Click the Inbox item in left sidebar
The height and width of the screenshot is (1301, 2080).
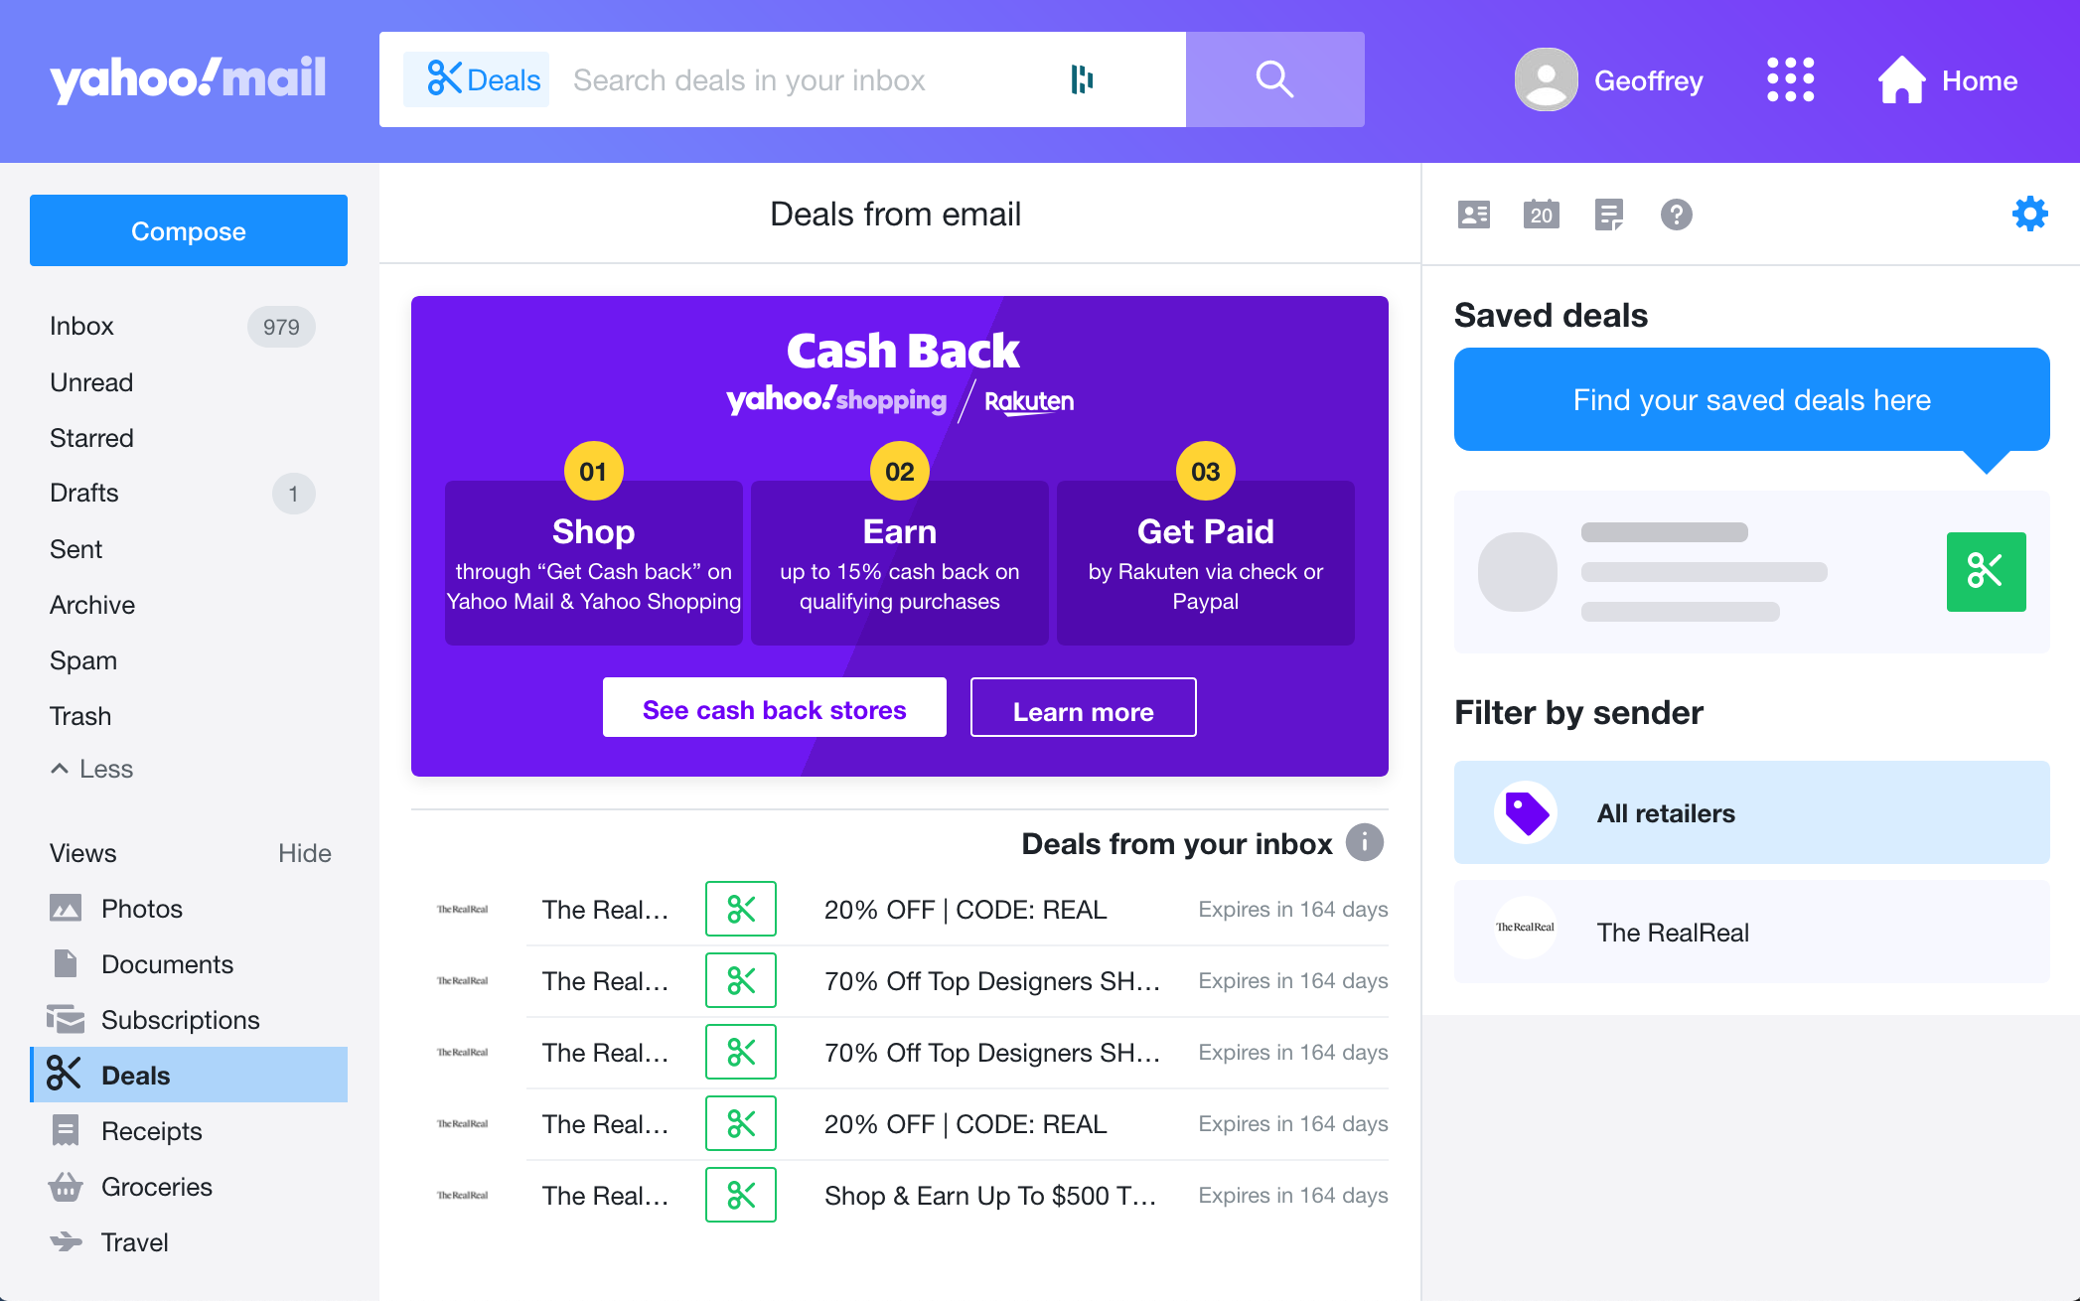[x=82, y=326]
